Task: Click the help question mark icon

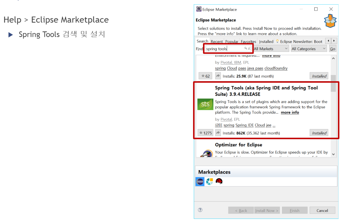Action: pos(200,210)
